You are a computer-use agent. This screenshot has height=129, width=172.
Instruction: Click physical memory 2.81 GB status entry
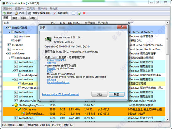coord(45,125)
